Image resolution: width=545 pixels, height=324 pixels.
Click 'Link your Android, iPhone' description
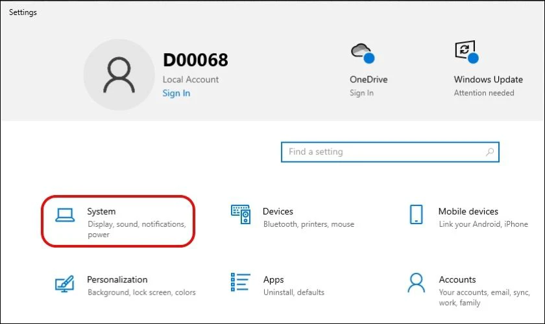483,224
